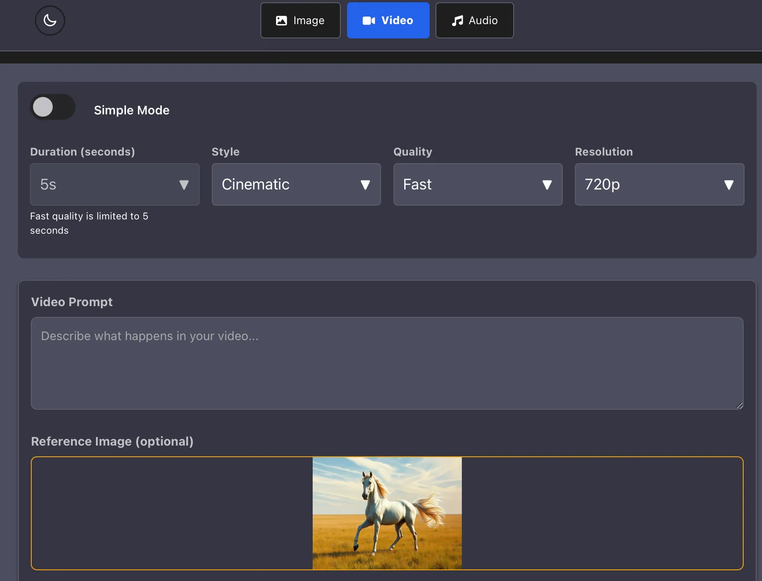Click the horse reference image thumbnail
The width and height of the screenshot is (762, 581).
(387, 513)
